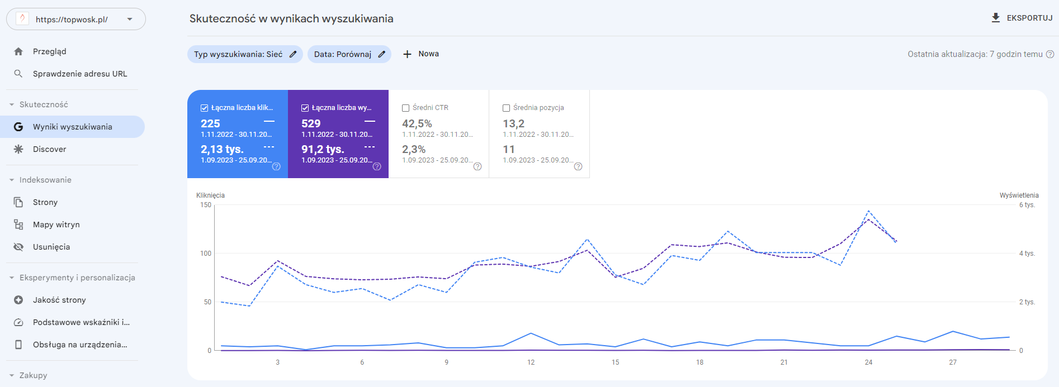
Task: Click chart x-axis label 12
Action: (x=531, y=362)
